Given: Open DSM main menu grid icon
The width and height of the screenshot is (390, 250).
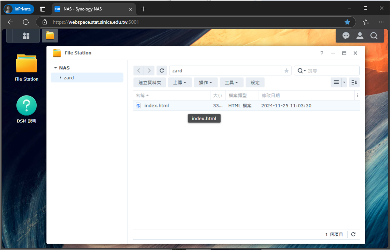Looking at the screenshot, I should [26, 36].
